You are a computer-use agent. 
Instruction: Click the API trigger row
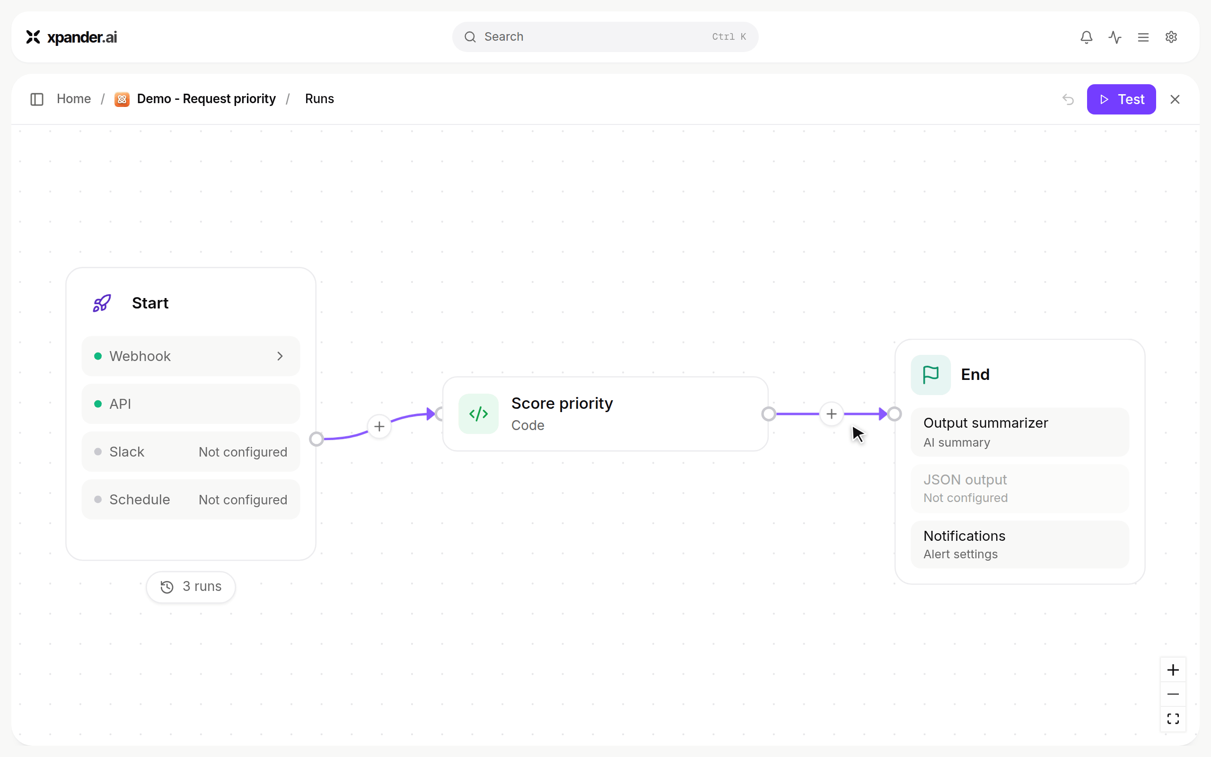pos(191,404)
